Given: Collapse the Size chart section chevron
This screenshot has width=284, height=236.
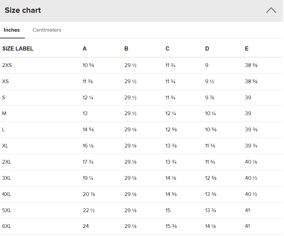Looking at the screenshot, I should click(x=271, y=10).
